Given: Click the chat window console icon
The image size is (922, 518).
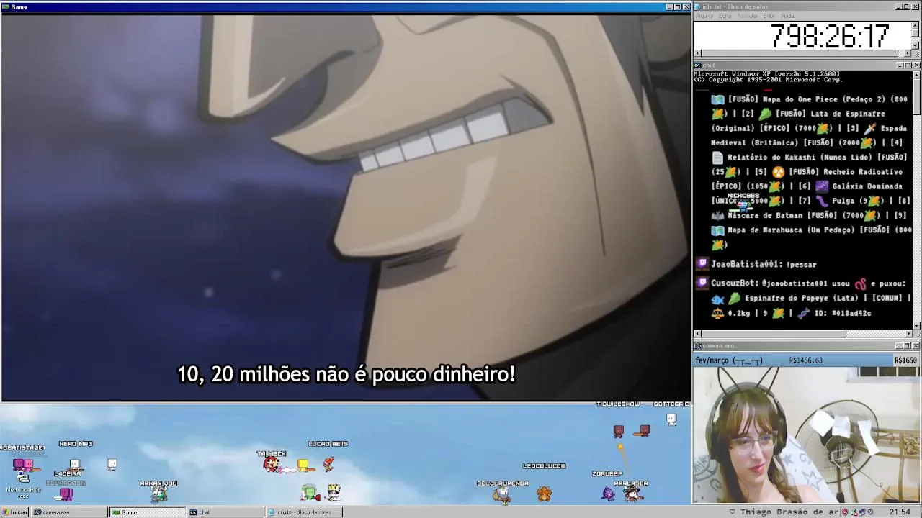Looking at the screenshot, I should point(698,65).
